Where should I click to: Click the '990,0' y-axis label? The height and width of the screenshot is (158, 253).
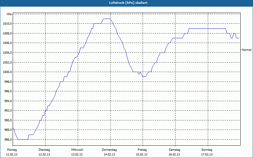pyautogui.click(x=8, y=120)
